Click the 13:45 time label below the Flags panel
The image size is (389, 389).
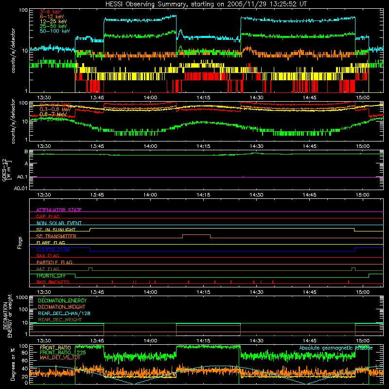point(97,292)
